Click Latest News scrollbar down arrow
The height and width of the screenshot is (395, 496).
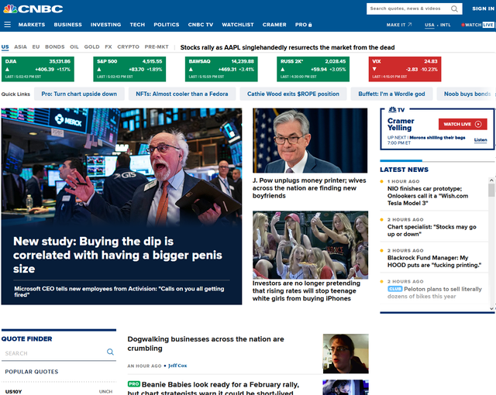491,308
